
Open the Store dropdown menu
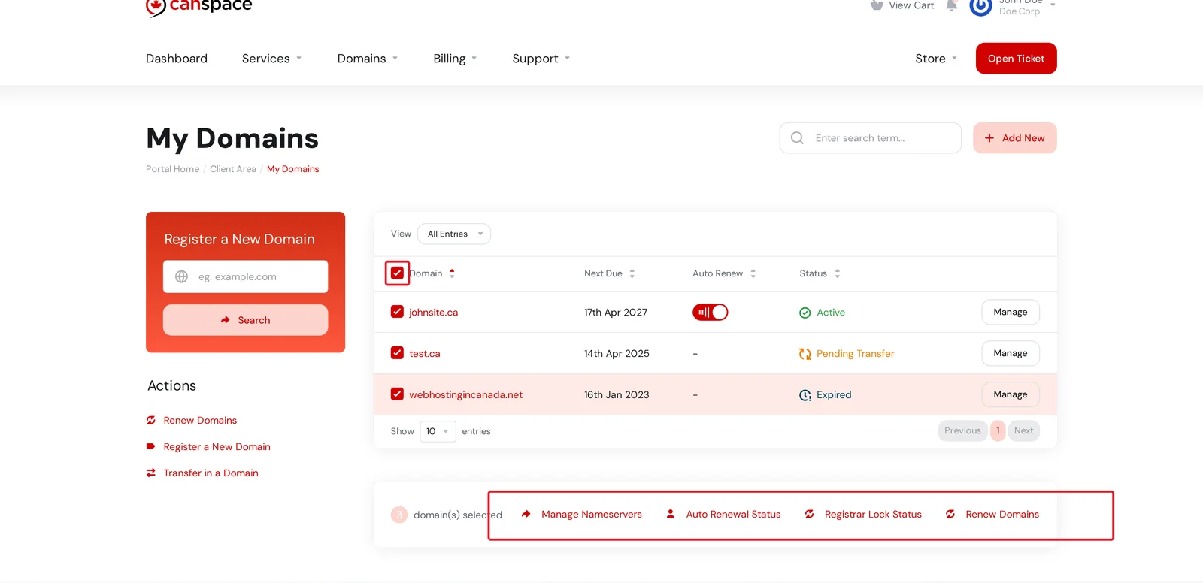(x=936, y=59)
